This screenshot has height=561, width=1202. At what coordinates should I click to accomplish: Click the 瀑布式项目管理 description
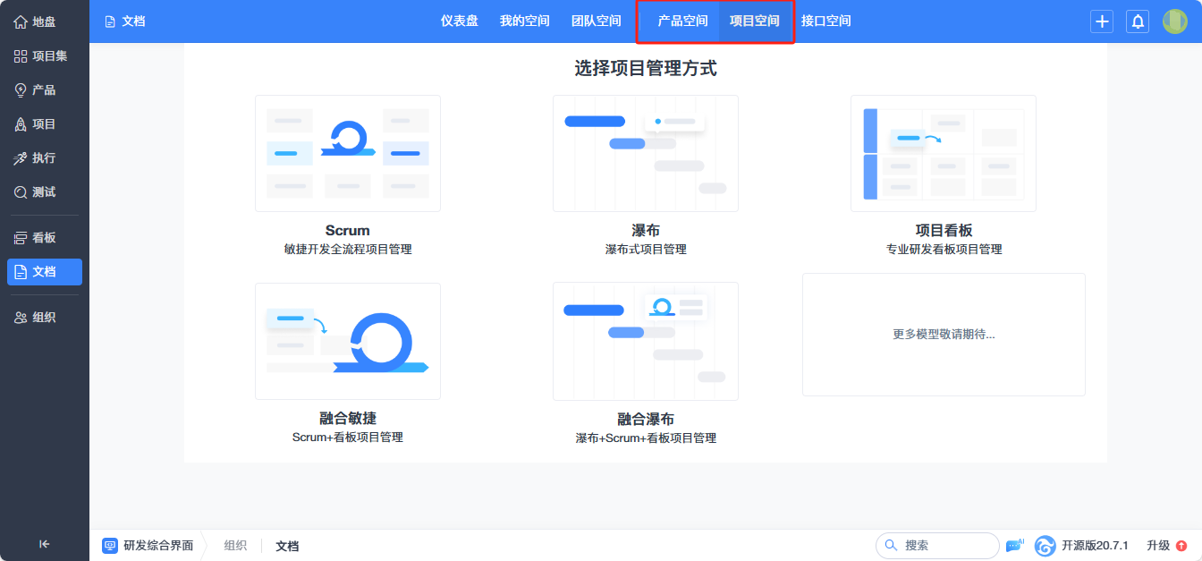pos(646,250)
